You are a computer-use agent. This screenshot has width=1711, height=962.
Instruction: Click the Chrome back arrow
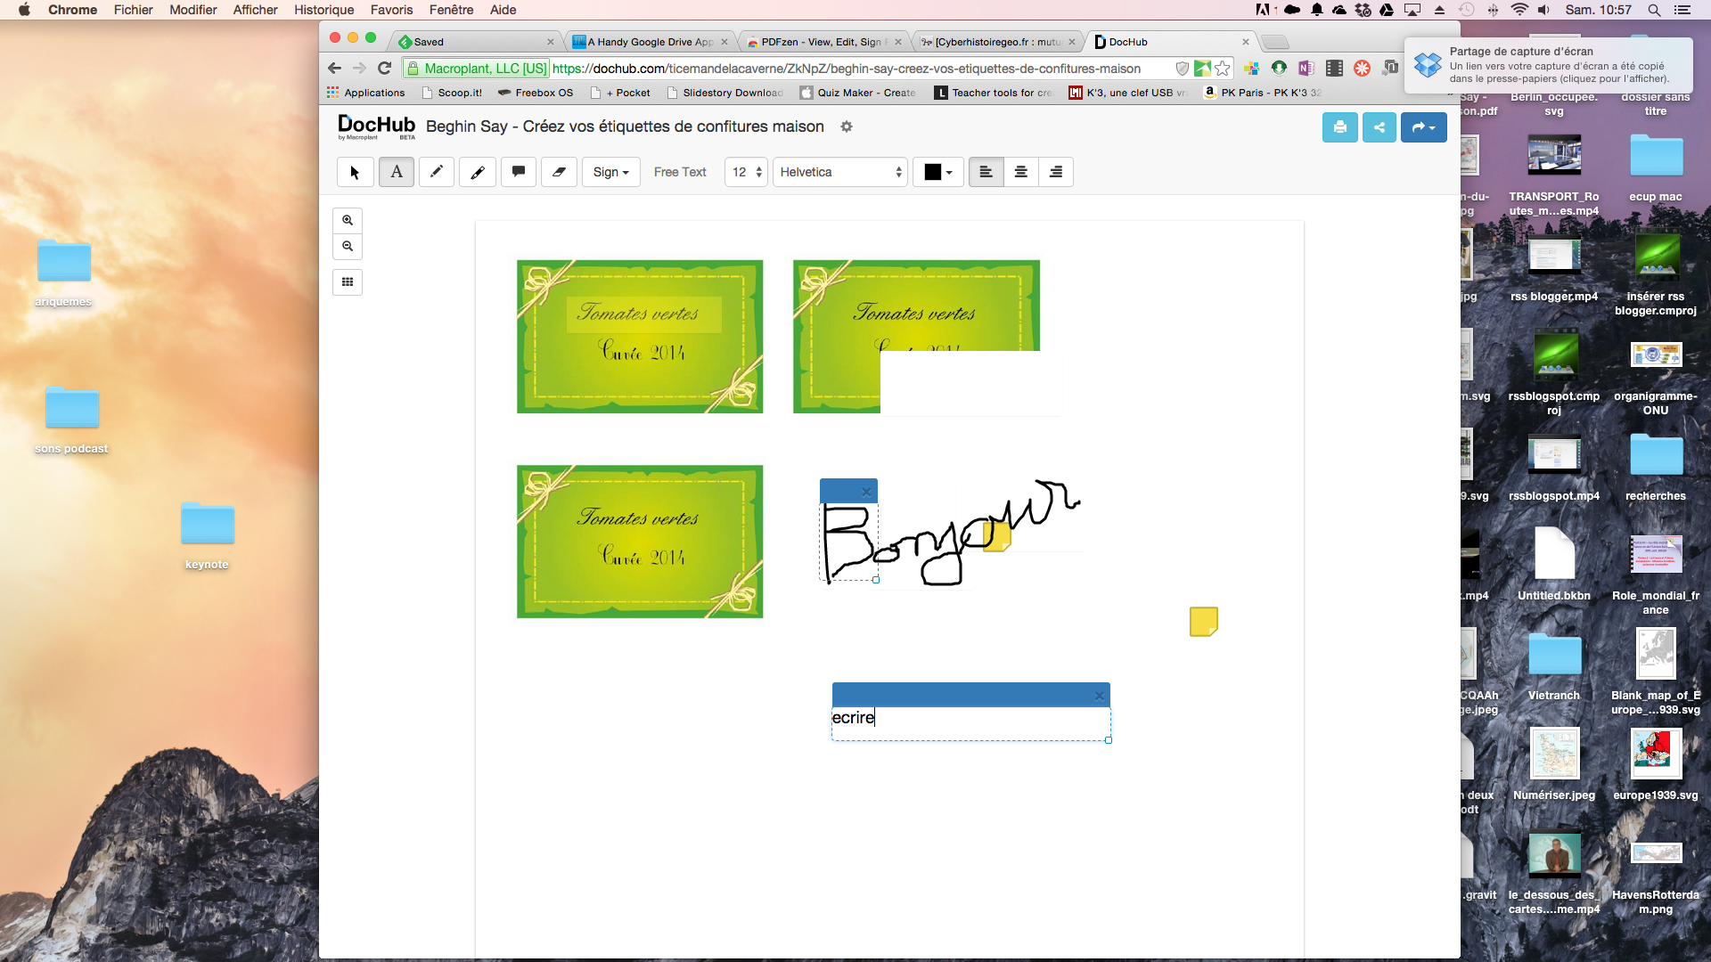click(x=334, y=69)
